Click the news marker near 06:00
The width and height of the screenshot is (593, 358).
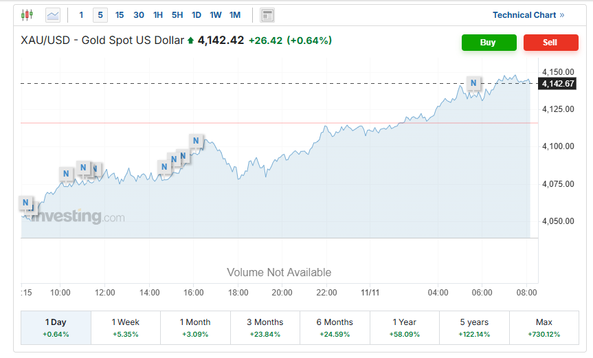[473, 83]
